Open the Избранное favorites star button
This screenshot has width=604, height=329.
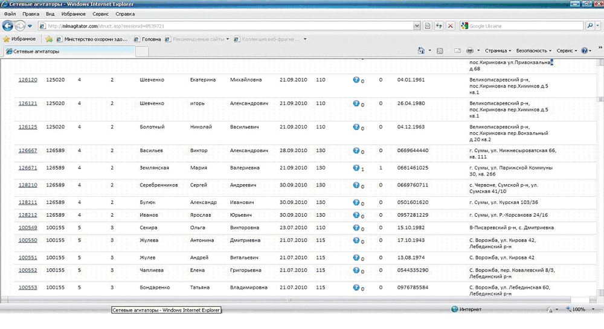click(19, 39)
